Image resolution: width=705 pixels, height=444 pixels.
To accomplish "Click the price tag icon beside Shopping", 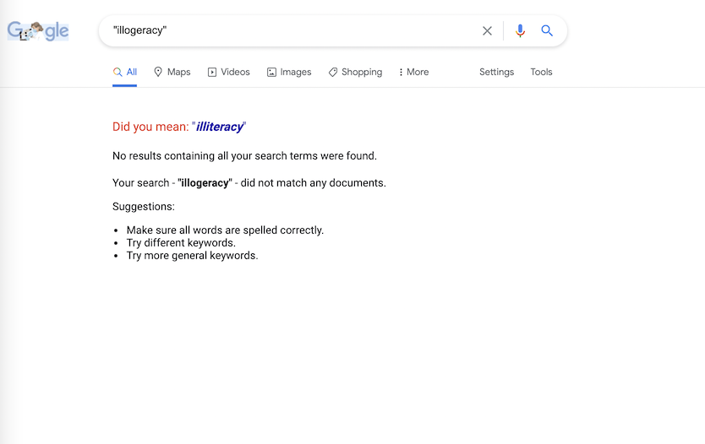I will pyautogui.click(x=333, y=73).
